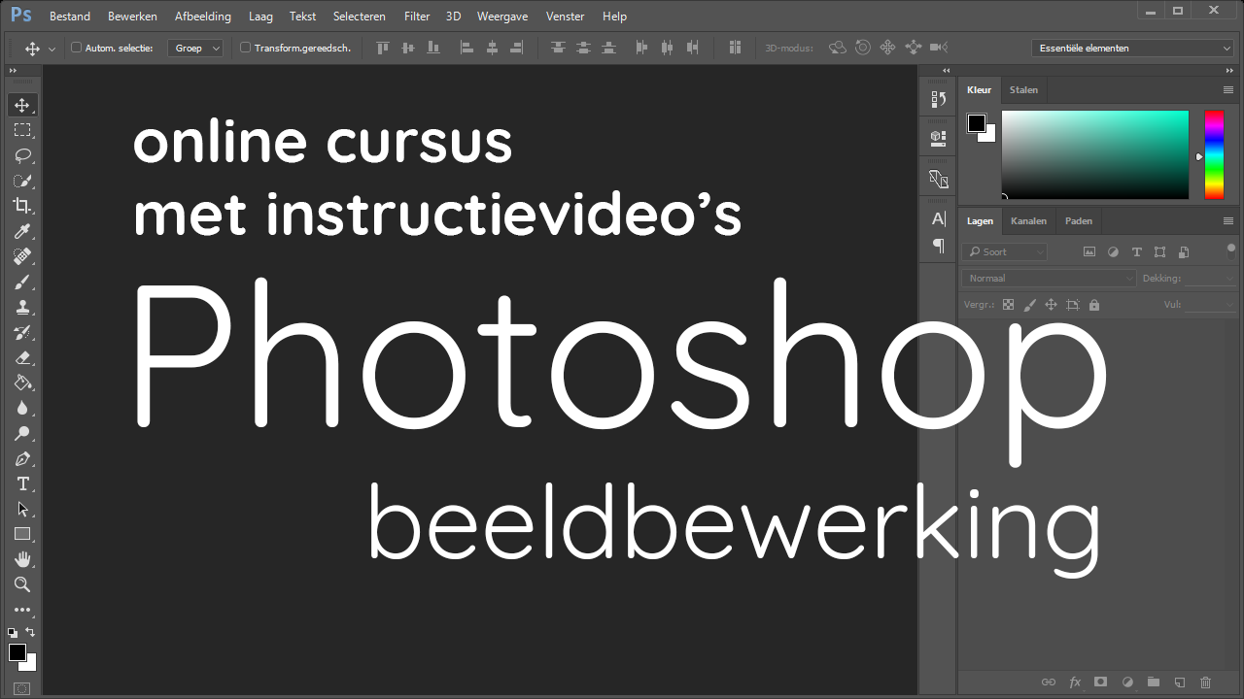Screen dimensions: 1244x699
Task: Lock layer position with move icon
Action: pyautogui.click(x=1051, y=305)
